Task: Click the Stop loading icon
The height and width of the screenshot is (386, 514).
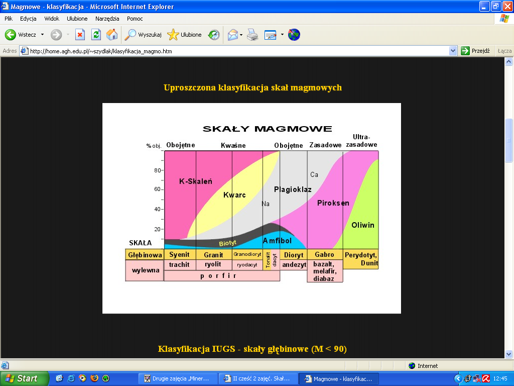Action: click(x=80, y=35)
